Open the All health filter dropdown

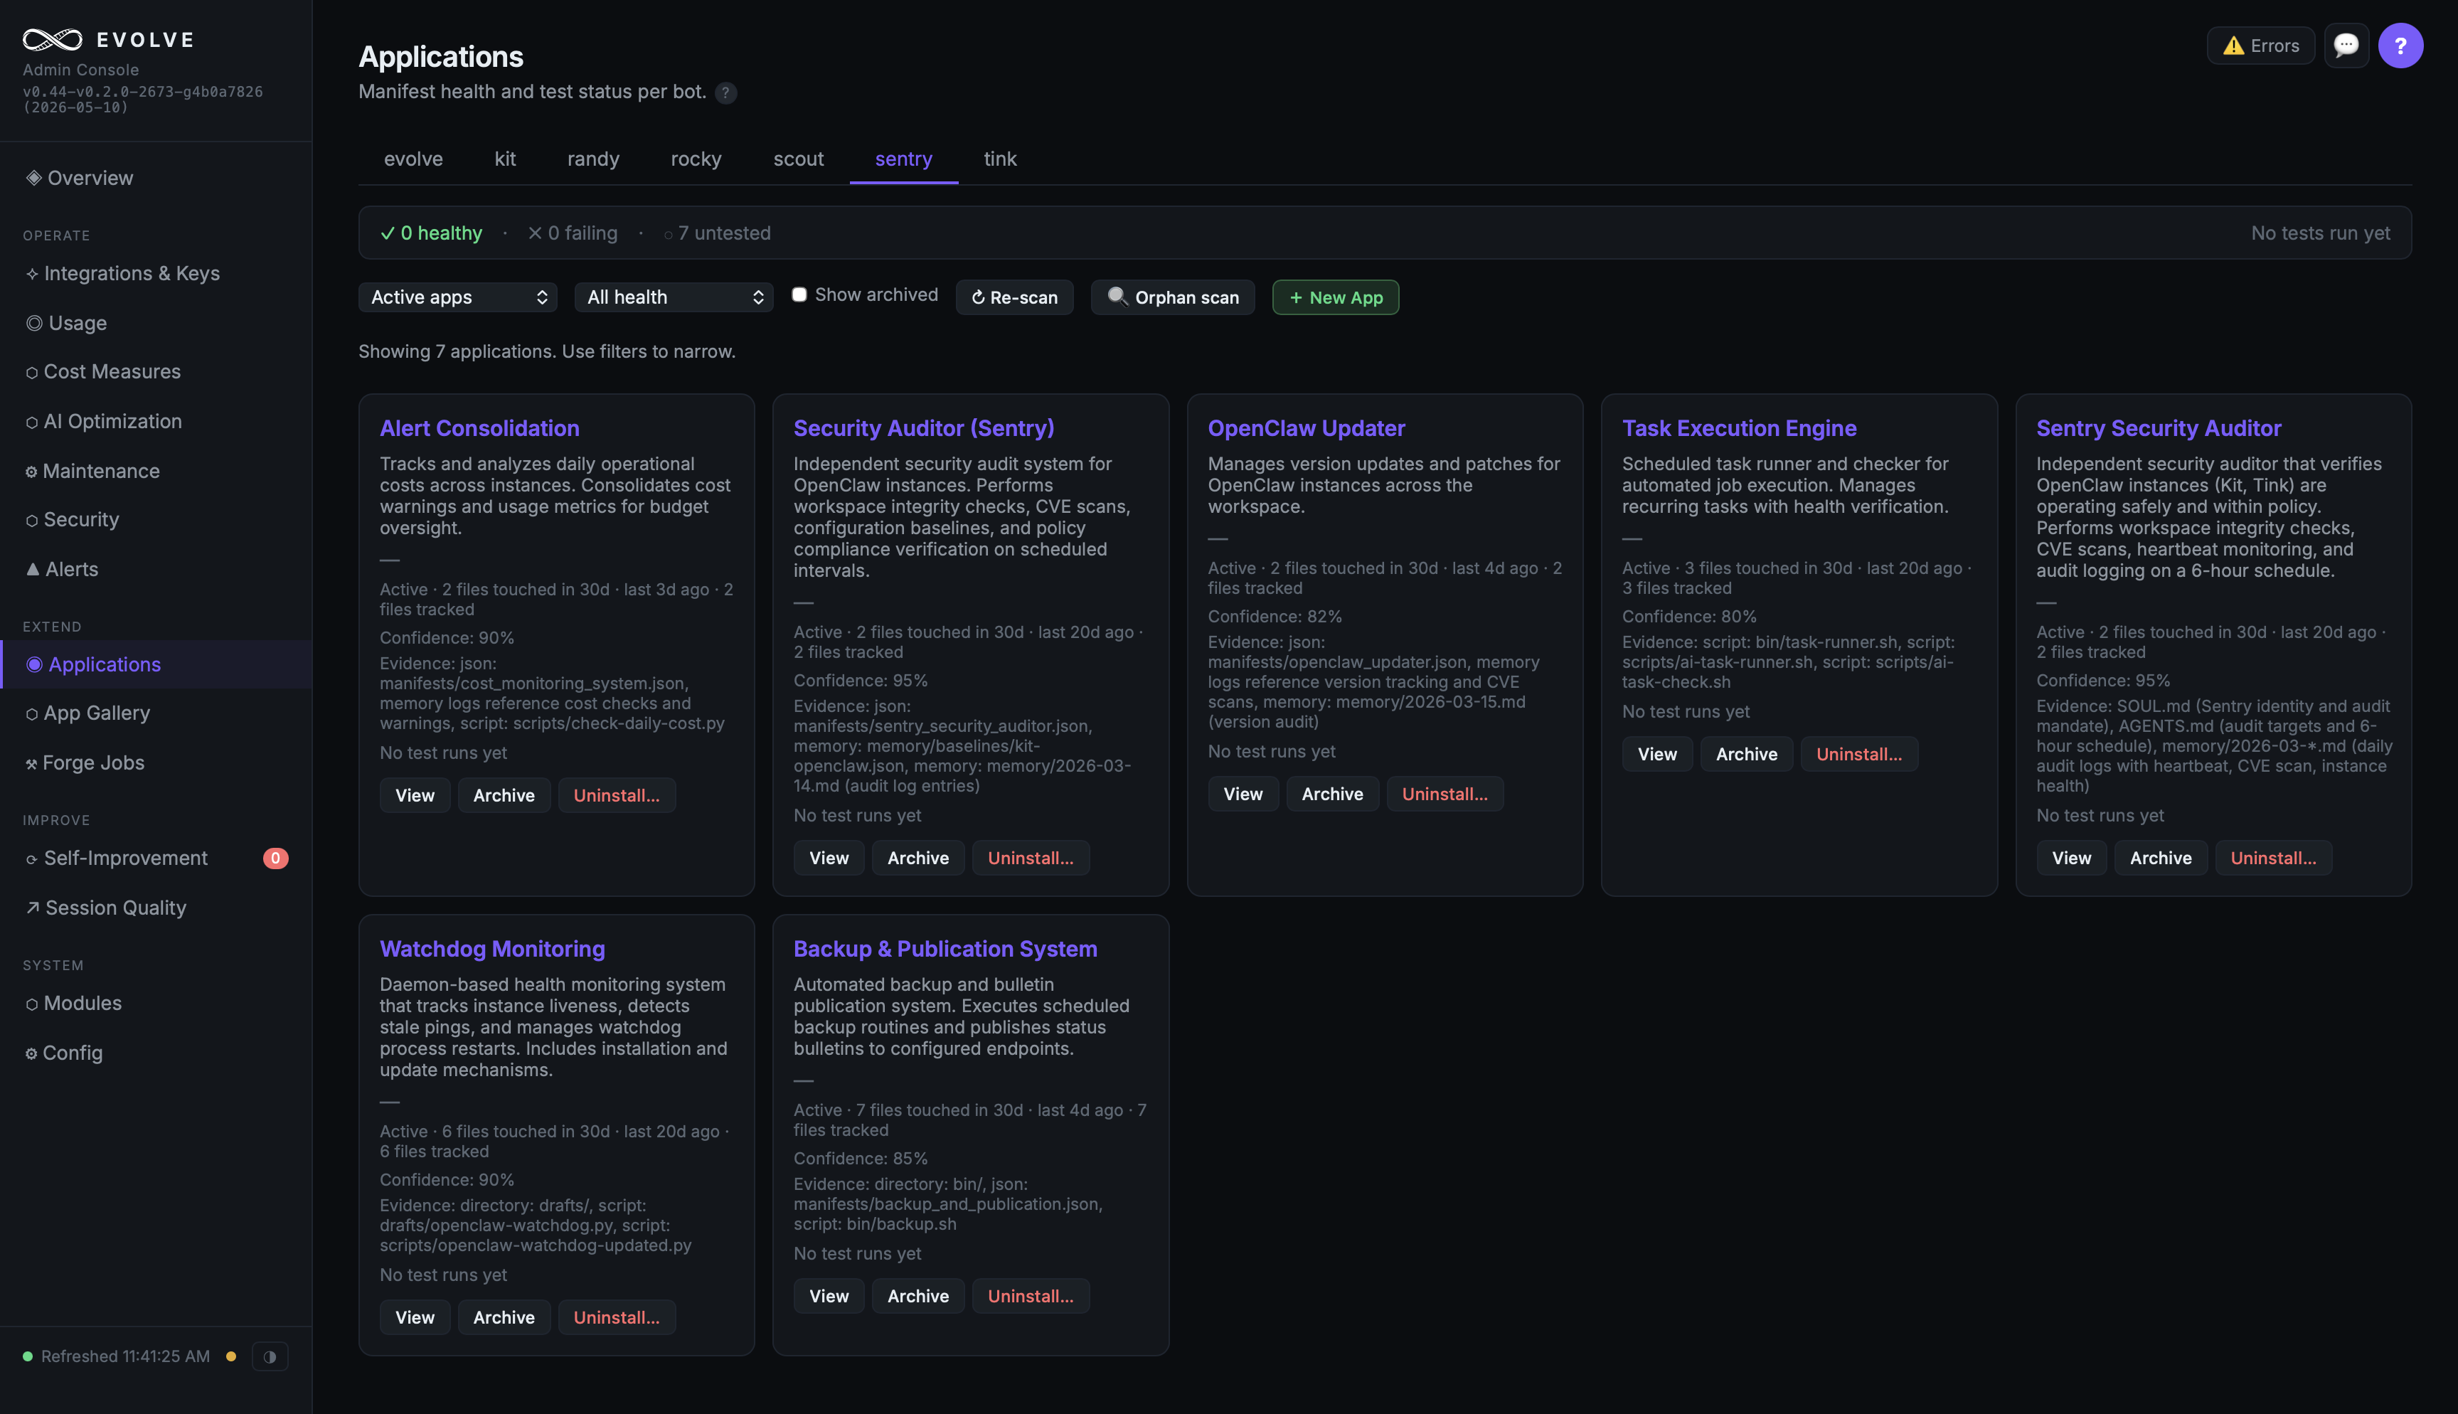[x=674, y=297]
